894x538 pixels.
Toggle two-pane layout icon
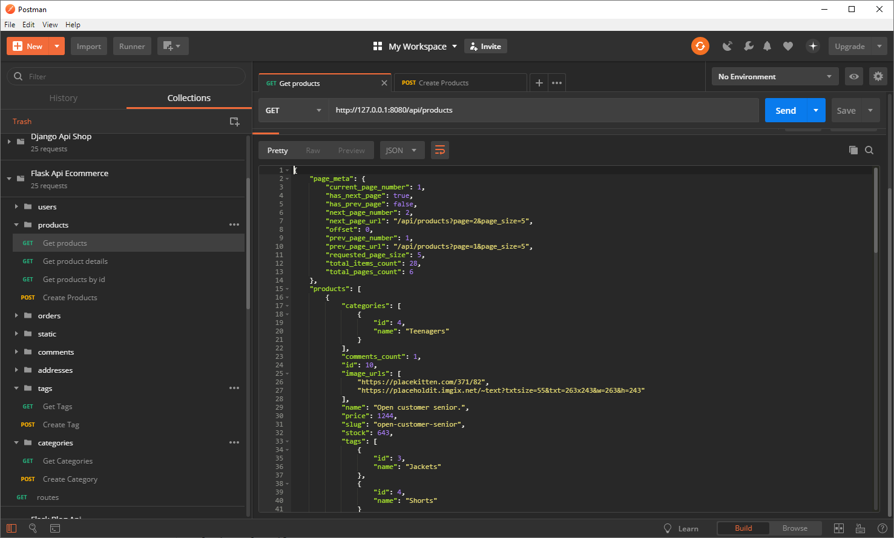839,528
